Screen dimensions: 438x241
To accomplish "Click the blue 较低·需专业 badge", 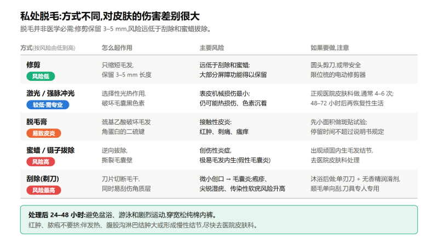I will coord(48,105).
